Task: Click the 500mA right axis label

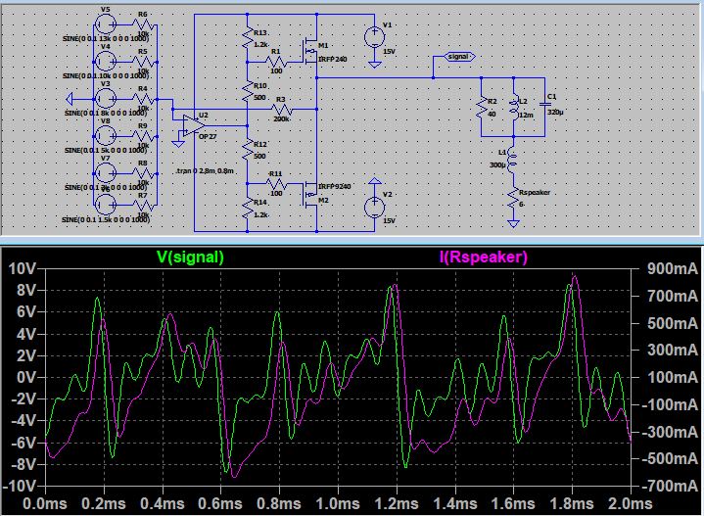Action: (x=672, y=323)
